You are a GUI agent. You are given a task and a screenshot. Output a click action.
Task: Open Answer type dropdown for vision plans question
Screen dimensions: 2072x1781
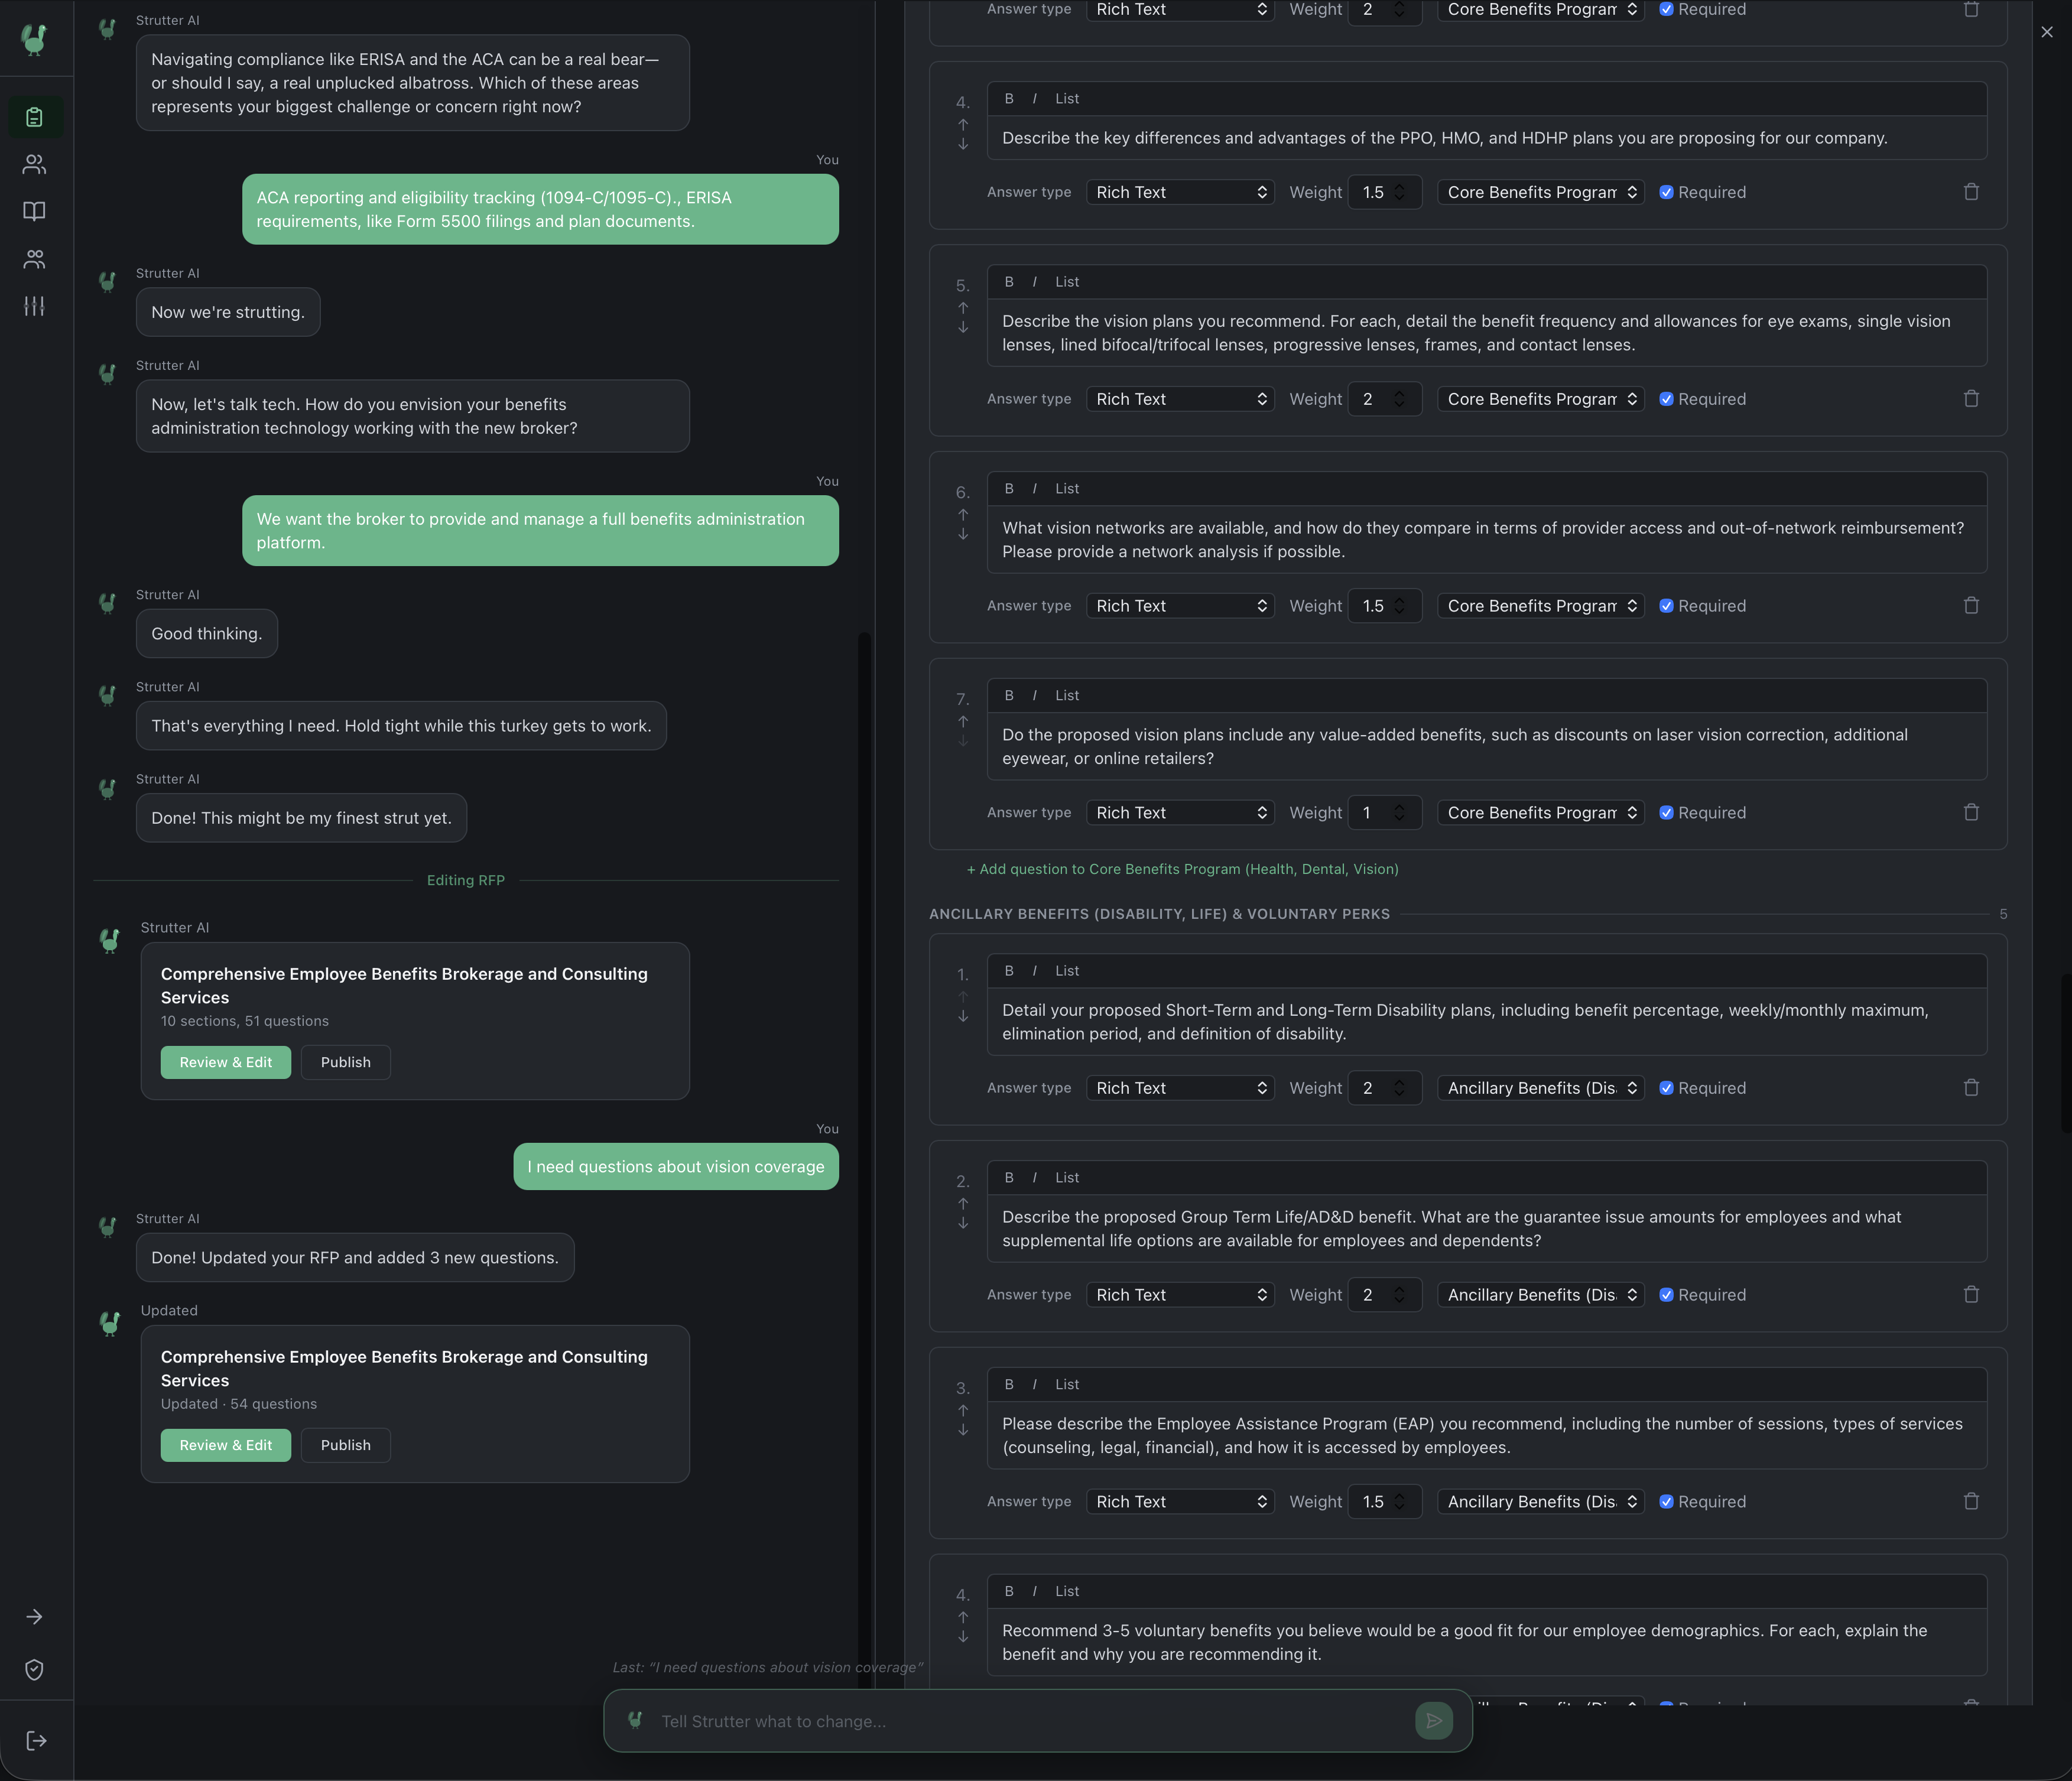point(1179,399)
